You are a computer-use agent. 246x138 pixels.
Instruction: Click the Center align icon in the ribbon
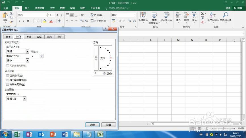pos(72,21)
